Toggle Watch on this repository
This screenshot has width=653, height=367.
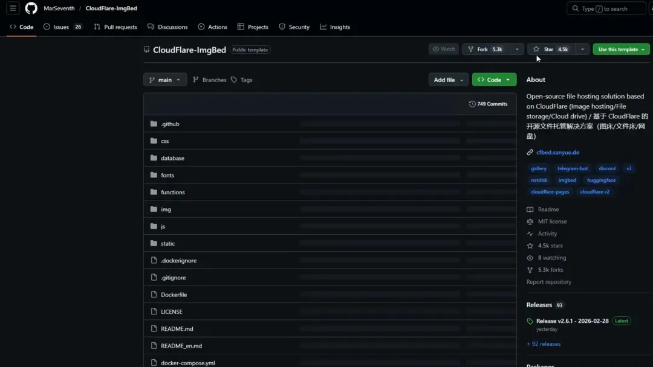coord(443,49)
